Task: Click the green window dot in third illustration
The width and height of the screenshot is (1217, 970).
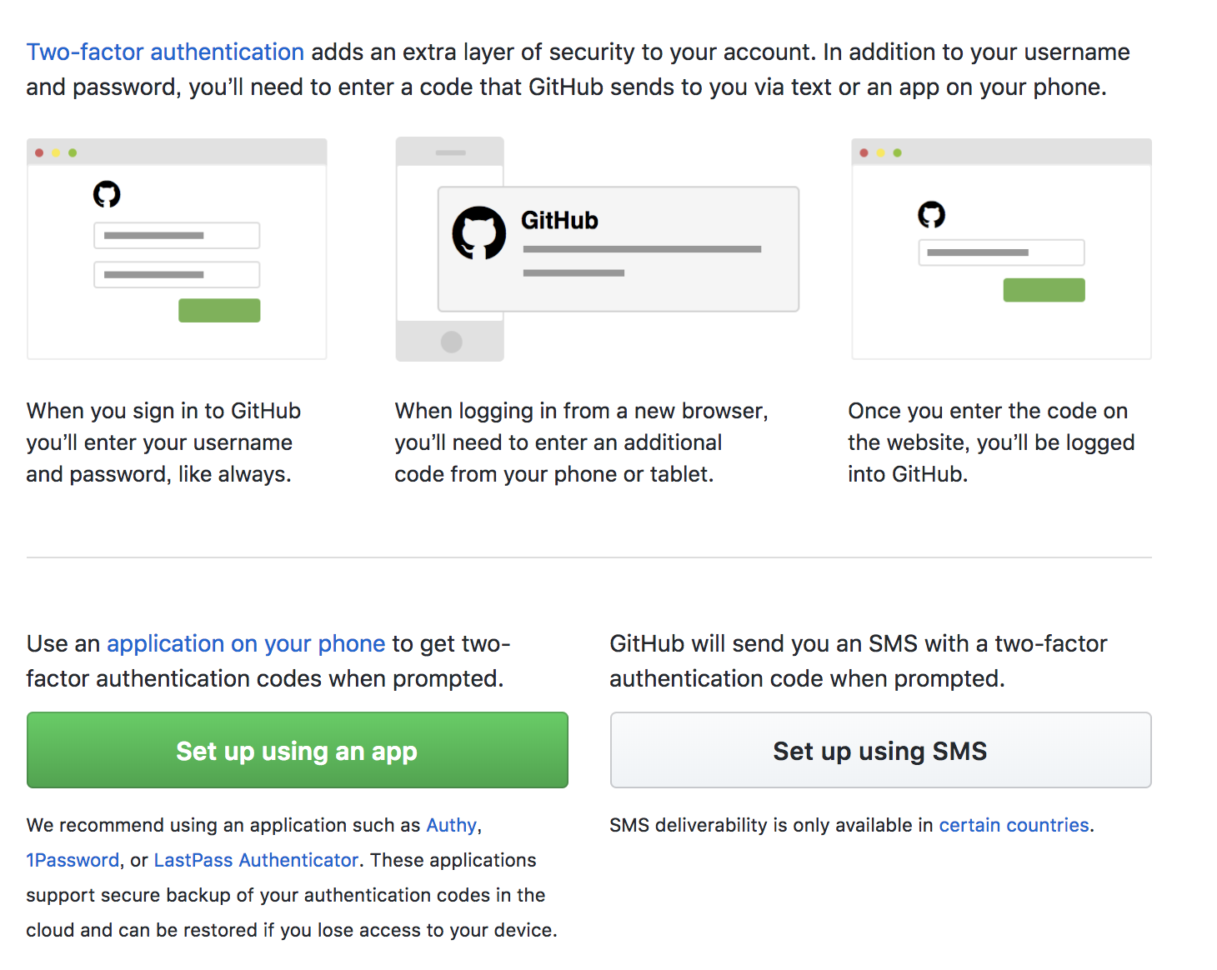Action: click(x=897, y=152)
